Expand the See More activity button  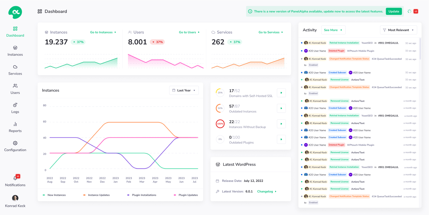point(333,30)
